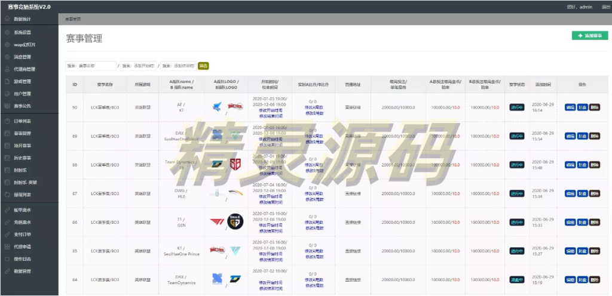Click 修改B局数 in the ID 90 row
Image resolution: width=612 pixels, height=296 pixels.
point(314,113)
